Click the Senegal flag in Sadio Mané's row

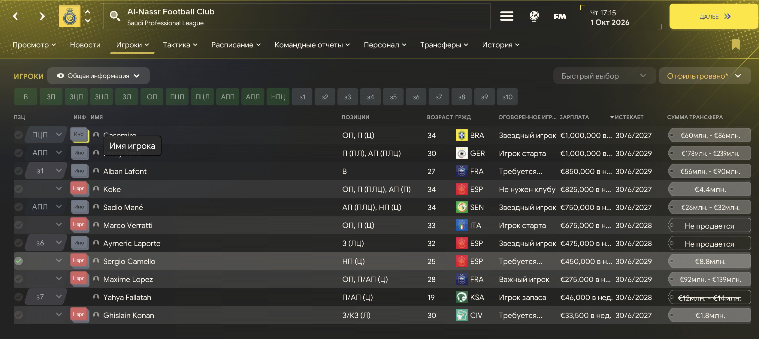click(x=461, y=207)
